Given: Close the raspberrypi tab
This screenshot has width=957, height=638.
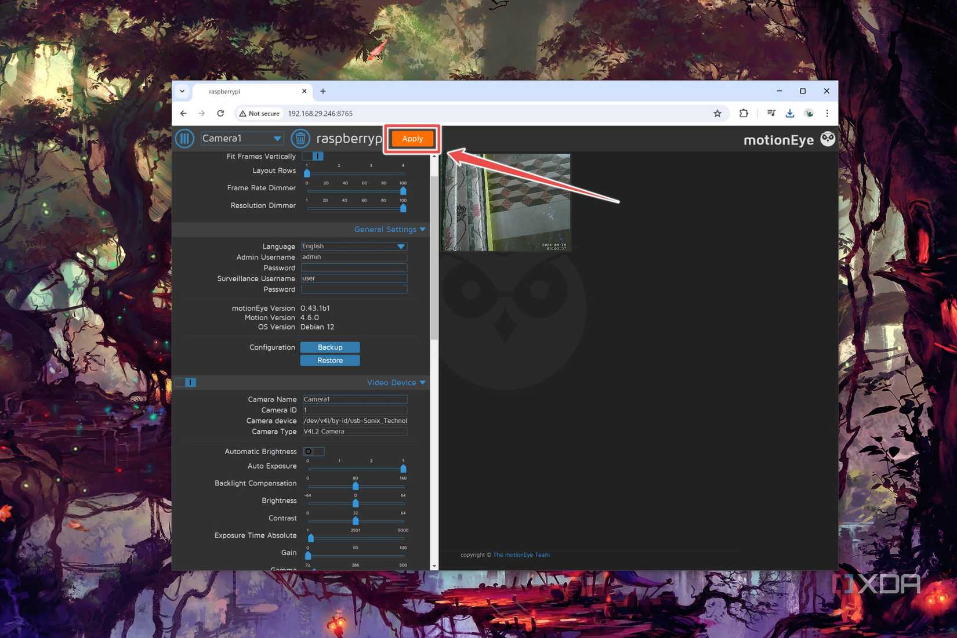Looking at the screenshot, I should point(304,92).
